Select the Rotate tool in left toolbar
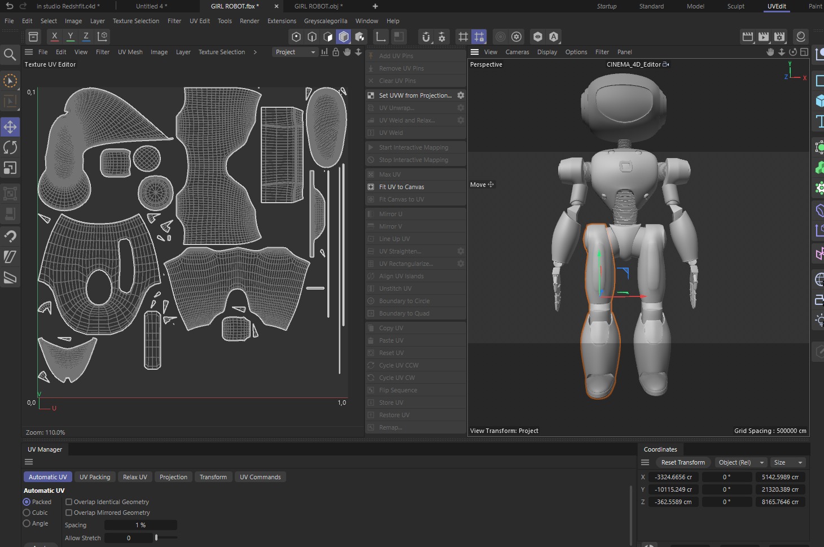The width and height of the screenshot is (824, 547). (x=10, y=147)
